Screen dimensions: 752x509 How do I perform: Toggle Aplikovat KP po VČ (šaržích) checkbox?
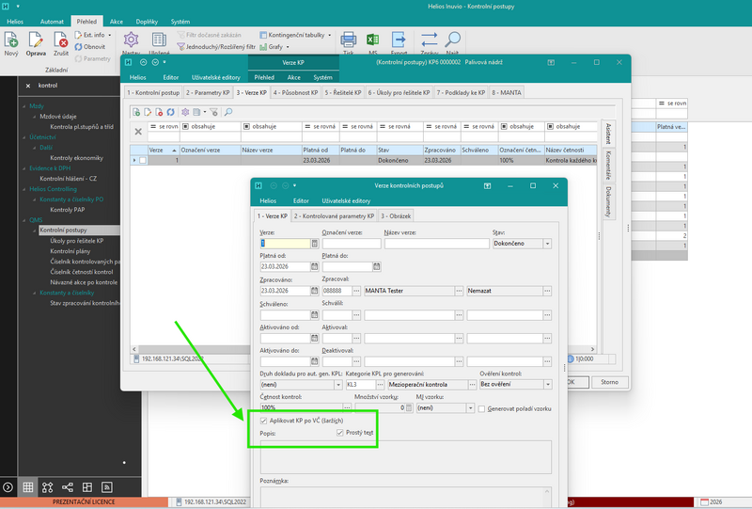263,421
